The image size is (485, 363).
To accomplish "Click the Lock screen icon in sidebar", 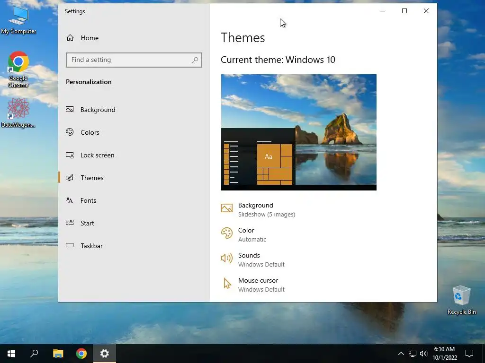I will click(x=70, y=155).
